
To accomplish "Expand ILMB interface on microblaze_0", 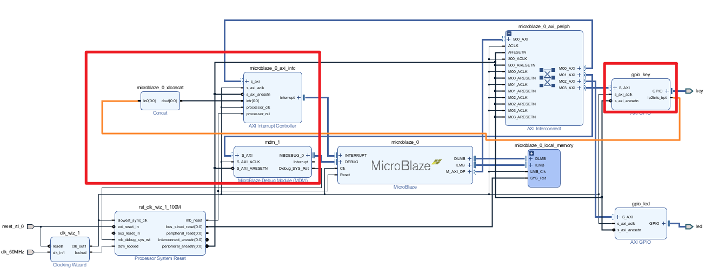I will (x=469, y=165).
